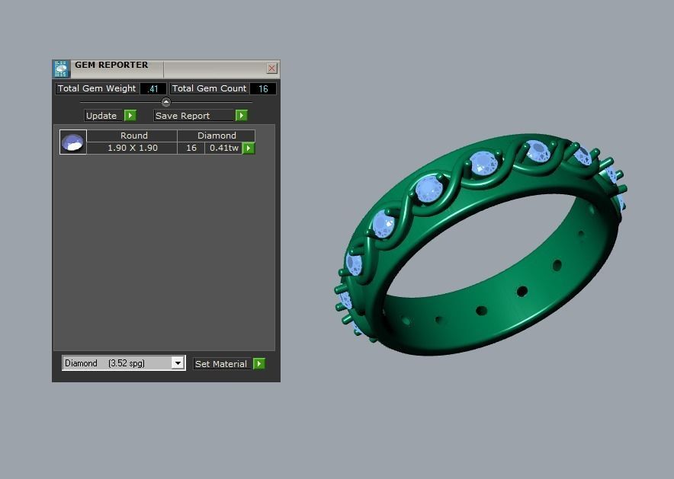Viewport: 674px width, 479px height.
Task: Click the Total Gem Count value 16
Action: (263, 89)
